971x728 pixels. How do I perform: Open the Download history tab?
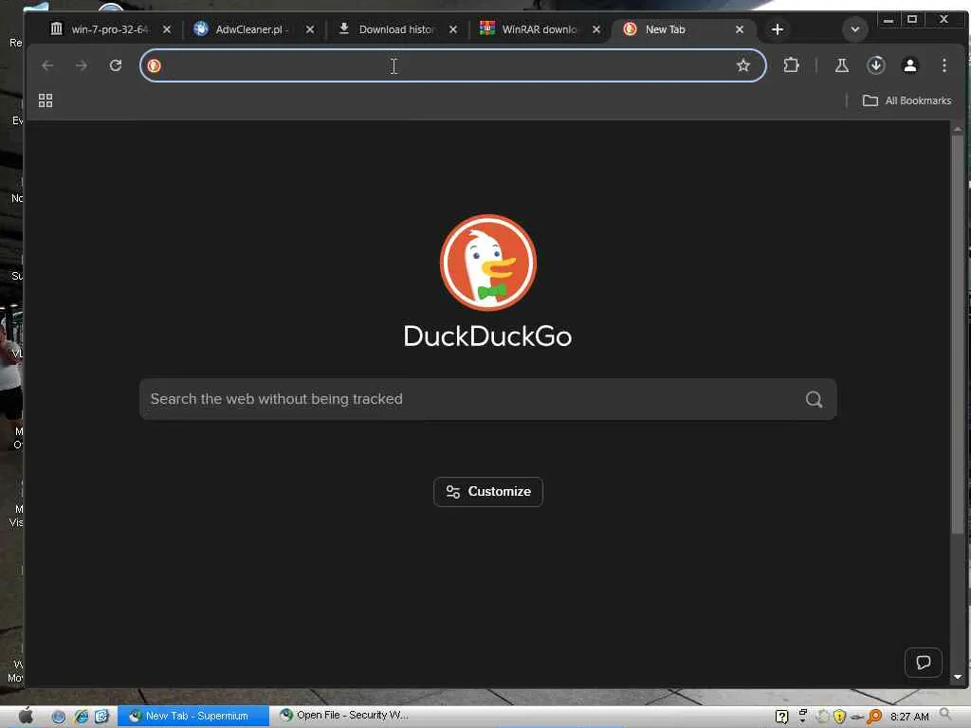click(396, 29)
